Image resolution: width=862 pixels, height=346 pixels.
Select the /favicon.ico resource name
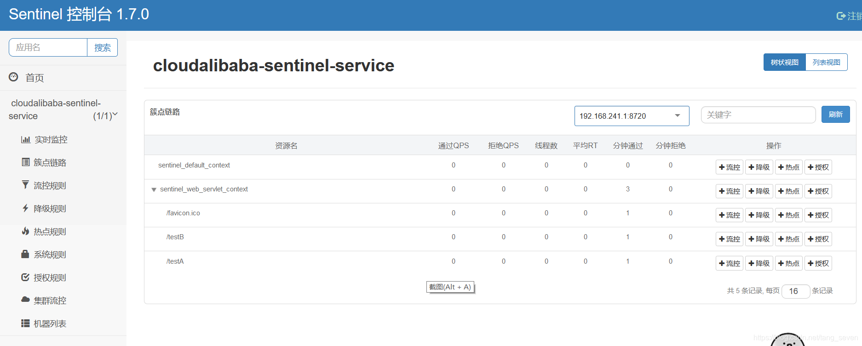point(183,213)
